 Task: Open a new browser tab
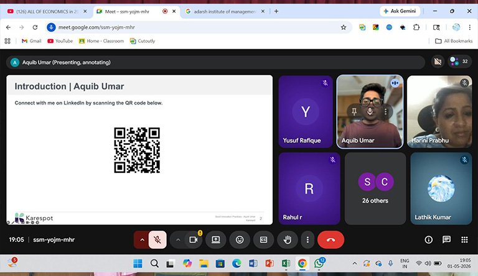pyautogui.click(x=276, y=11)
